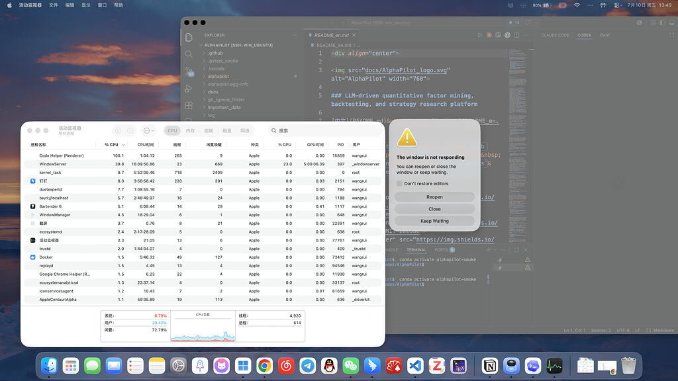Open Mail from the Dock

coord(114,366)
